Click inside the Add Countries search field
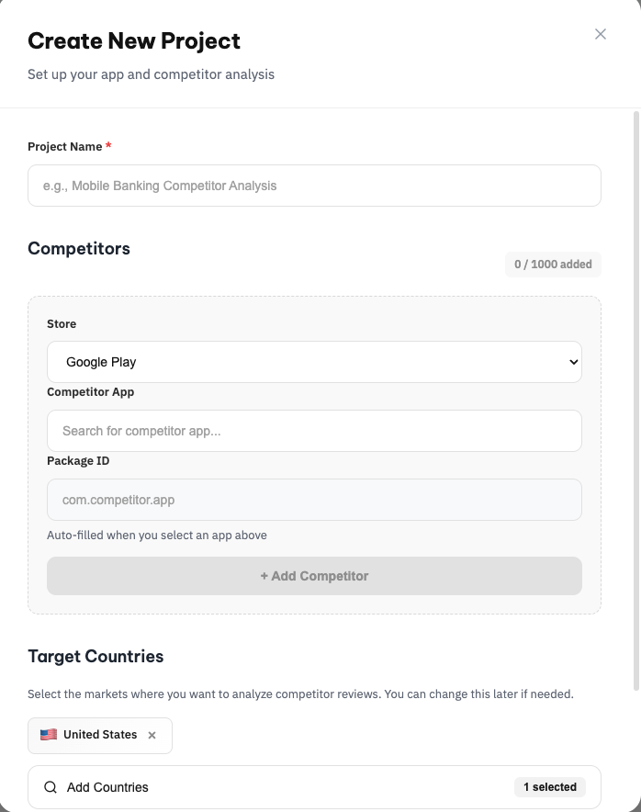Image resolution: width=641 pixels, height=812 pixels. pyautogui.click(x=276, y=787)
